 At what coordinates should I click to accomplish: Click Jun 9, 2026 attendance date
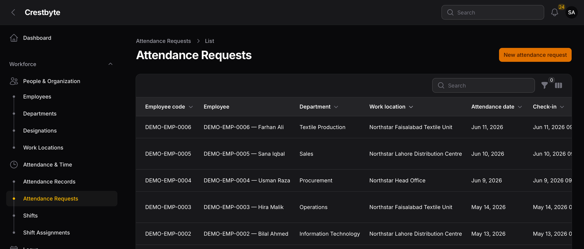pos(487,180)
